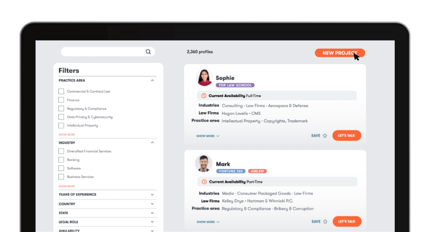
Task: Click the New Project button
Action: 340,53
